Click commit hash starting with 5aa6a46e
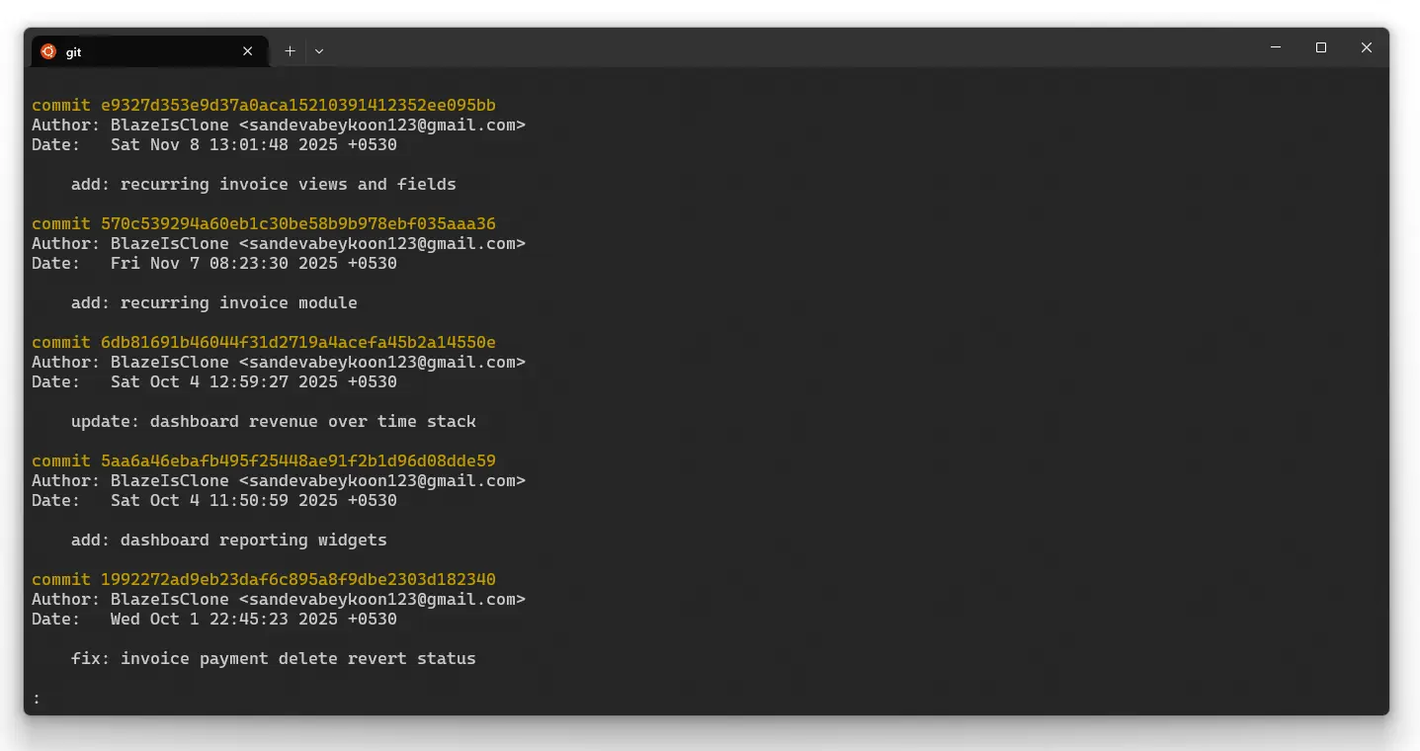This screenshot has height=751, width=1420. click(297, 461)
